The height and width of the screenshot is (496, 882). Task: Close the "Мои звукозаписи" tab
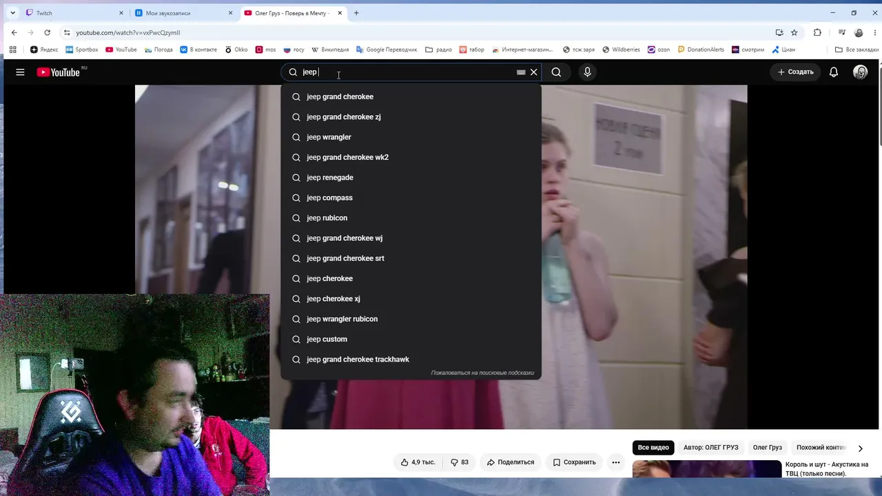coord(231,13)
